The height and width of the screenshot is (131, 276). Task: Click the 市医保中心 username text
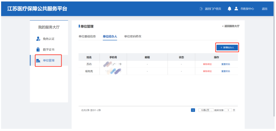pos(247,9)
